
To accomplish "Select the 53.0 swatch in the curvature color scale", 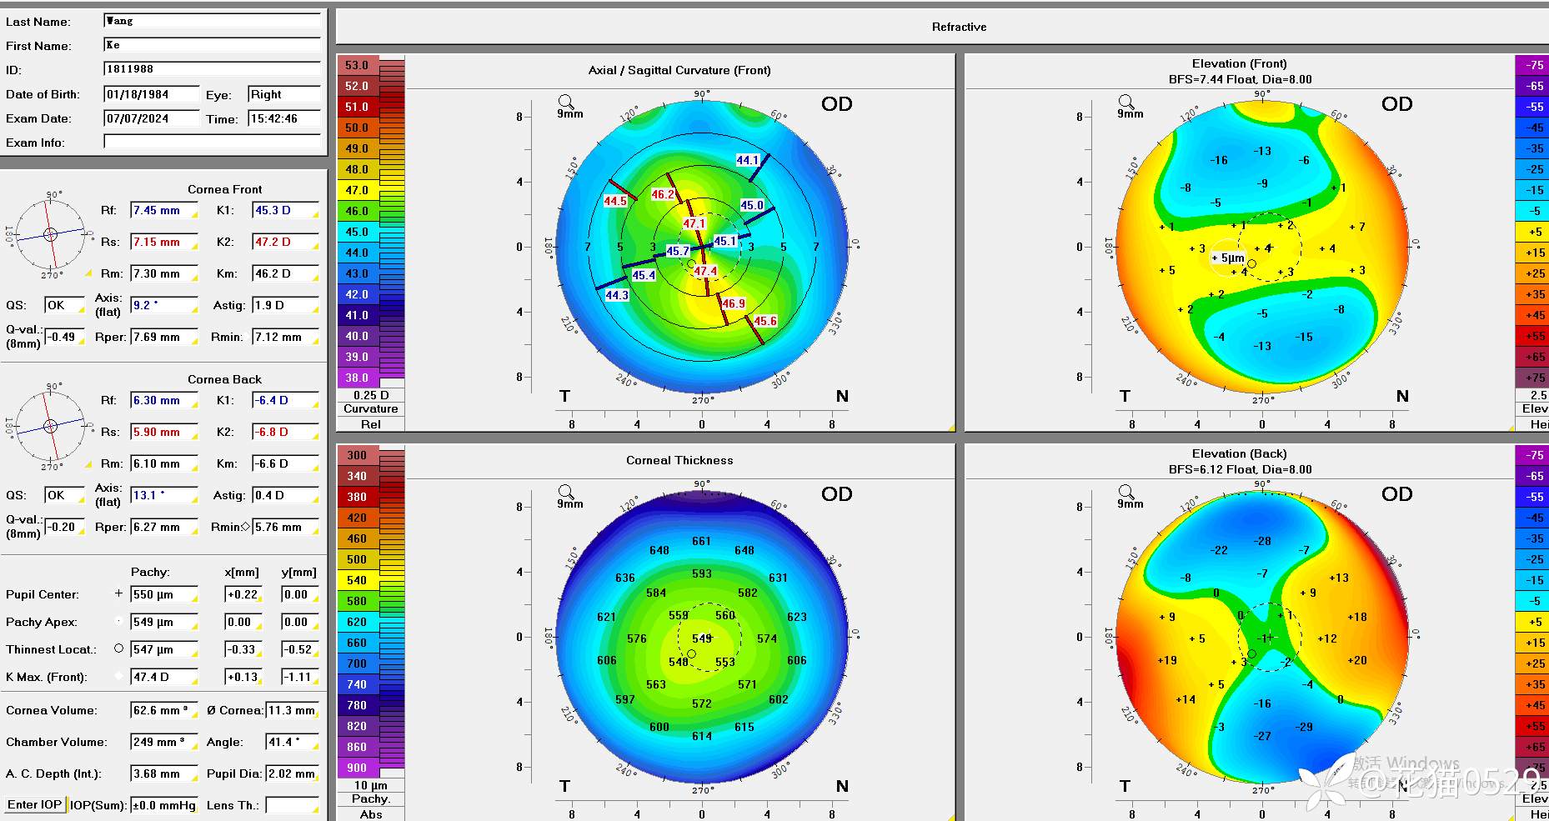I will [357, 65].
